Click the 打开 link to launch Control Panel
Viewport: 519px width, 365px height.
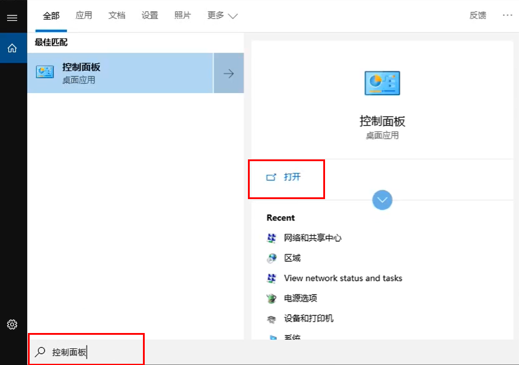pyautogui.click(x=286, y=179)
